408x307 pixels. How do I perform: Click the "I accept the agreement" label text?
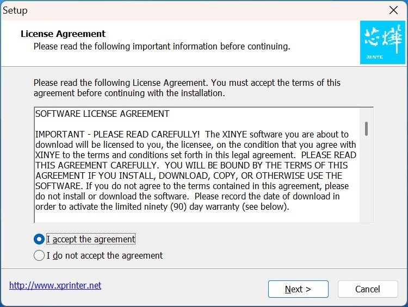tap(91, 239)
